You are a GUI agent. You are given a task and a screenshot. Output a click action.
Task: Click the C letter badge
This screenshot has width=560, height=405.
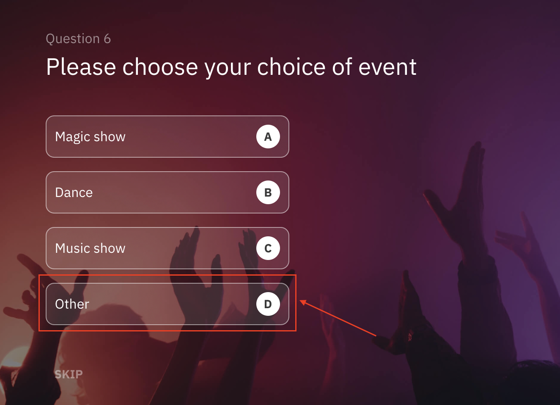point(268,248)
